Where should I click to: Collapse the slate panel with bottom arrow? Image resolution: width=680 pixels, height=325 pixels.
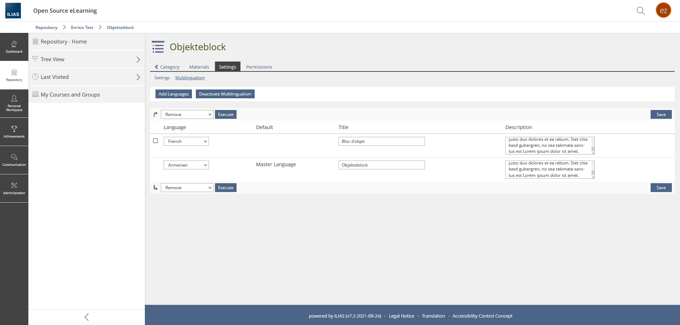click(87, 317)
